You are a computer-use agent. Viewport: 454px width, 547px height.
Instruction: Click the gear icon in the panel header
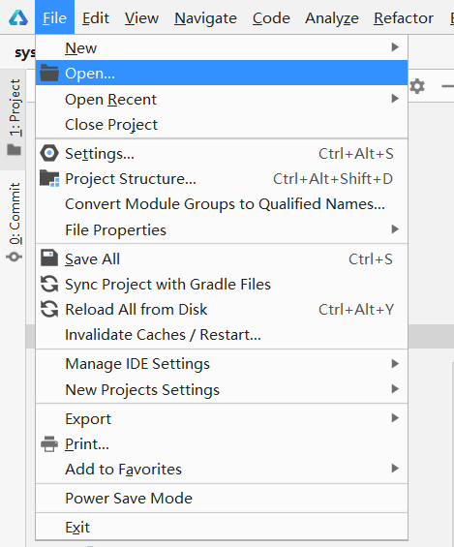pyautogui.click(x=416, y=86)
